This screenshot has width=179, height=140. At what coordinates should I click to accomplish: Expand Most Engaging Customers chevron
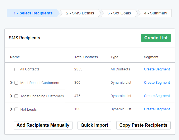pyautogui.click(x=11, y=96)
